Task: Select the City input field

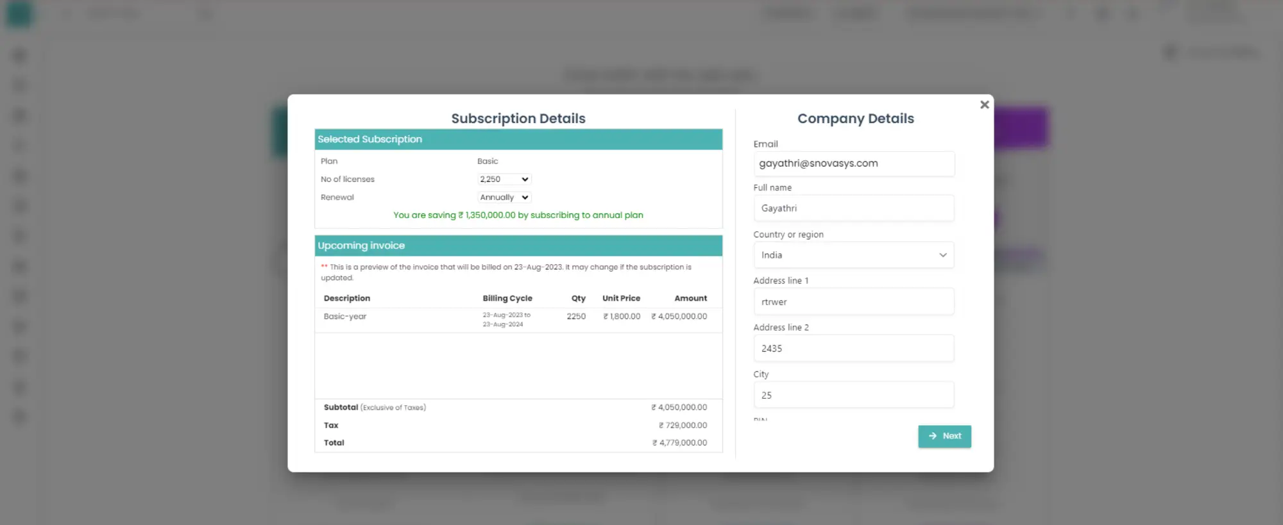Action: (853, 396)
